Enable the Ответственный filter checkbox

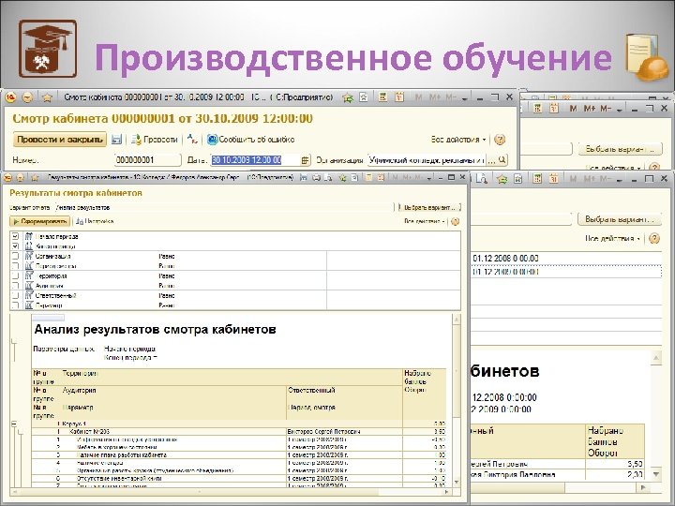16,295
